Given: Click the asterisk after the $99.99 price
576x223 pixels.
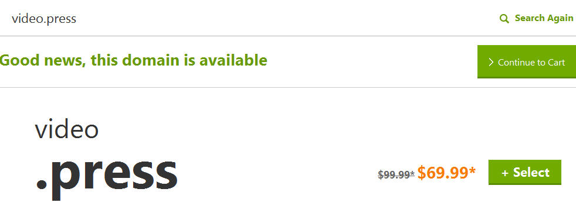Looking at the screenshot, I should (x=412, y=173).
